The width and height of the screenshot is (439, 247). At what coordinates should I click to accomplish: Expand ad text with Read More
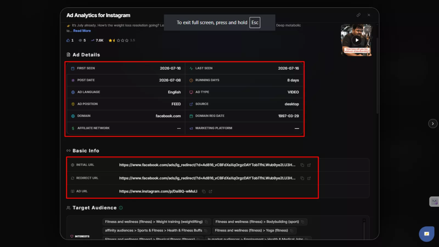(x=82, y=31)
